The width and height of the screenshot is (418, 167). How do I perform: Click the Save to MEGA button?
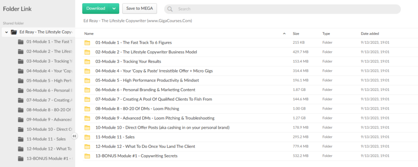pyautogui.click(x=139, y=9)
